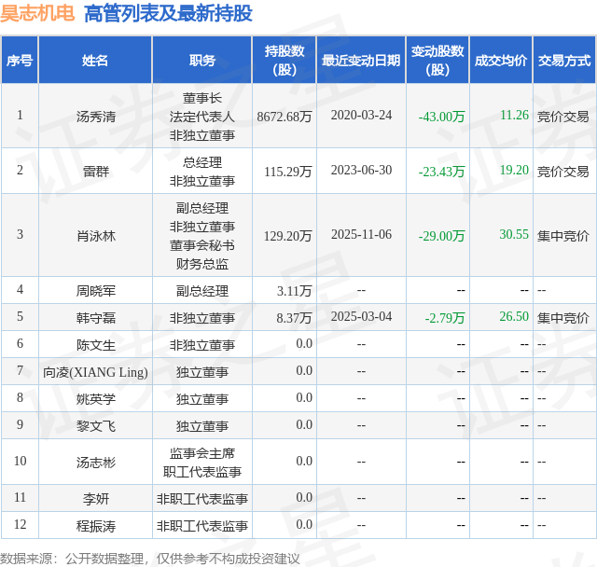Click the shareholding value 8.37万
The height and width of the screenshot is (567, 597).
[x=295, y=318]
